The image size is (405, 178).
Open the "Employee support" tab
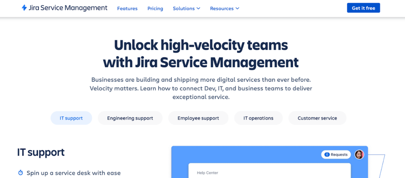[x=198, y=118]
